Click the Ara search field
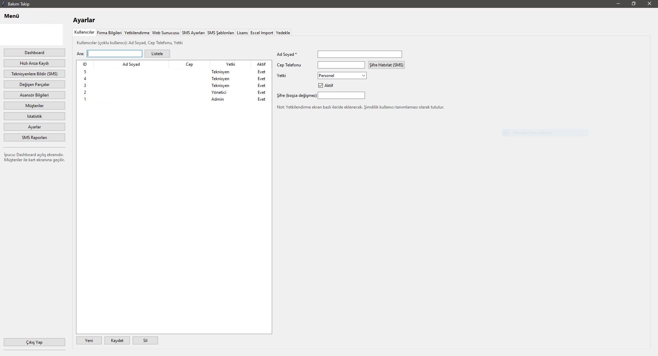Image resolution: width=658 pixels, height=356 pixels. coord(114,54)
